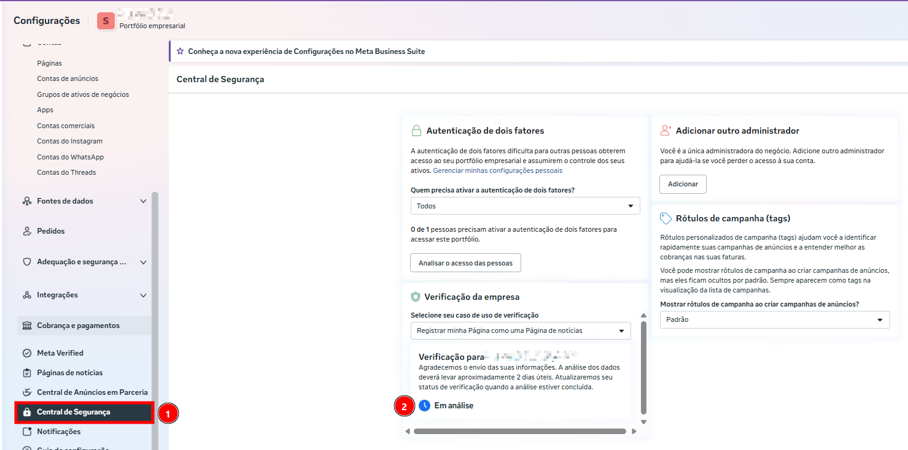Click the star icon in the banner
Viewport: 908px width, 450px height.
(x=180, y=51)
